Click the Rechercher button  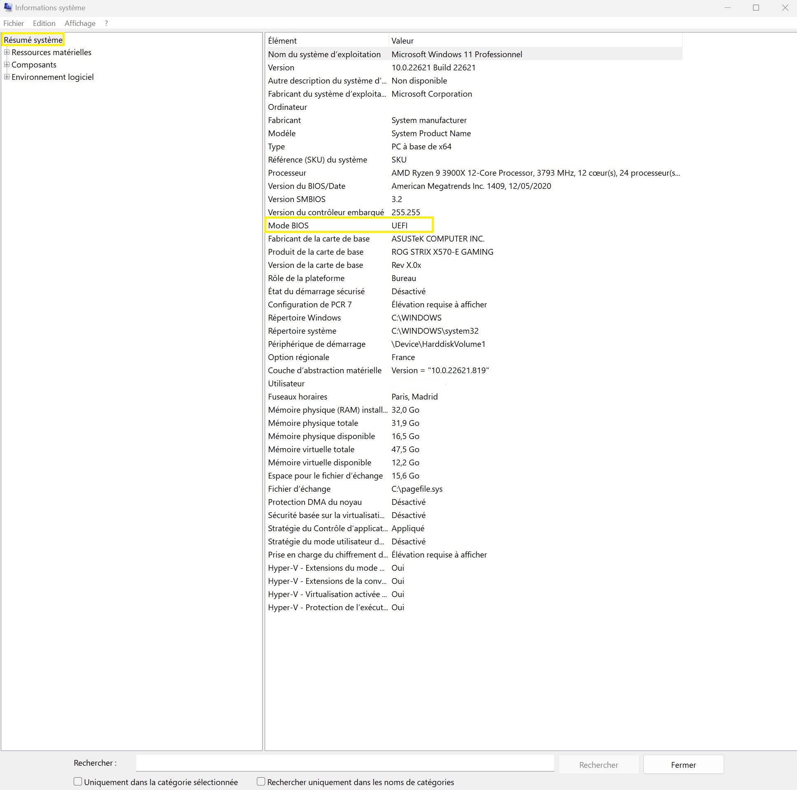[598, 765]
